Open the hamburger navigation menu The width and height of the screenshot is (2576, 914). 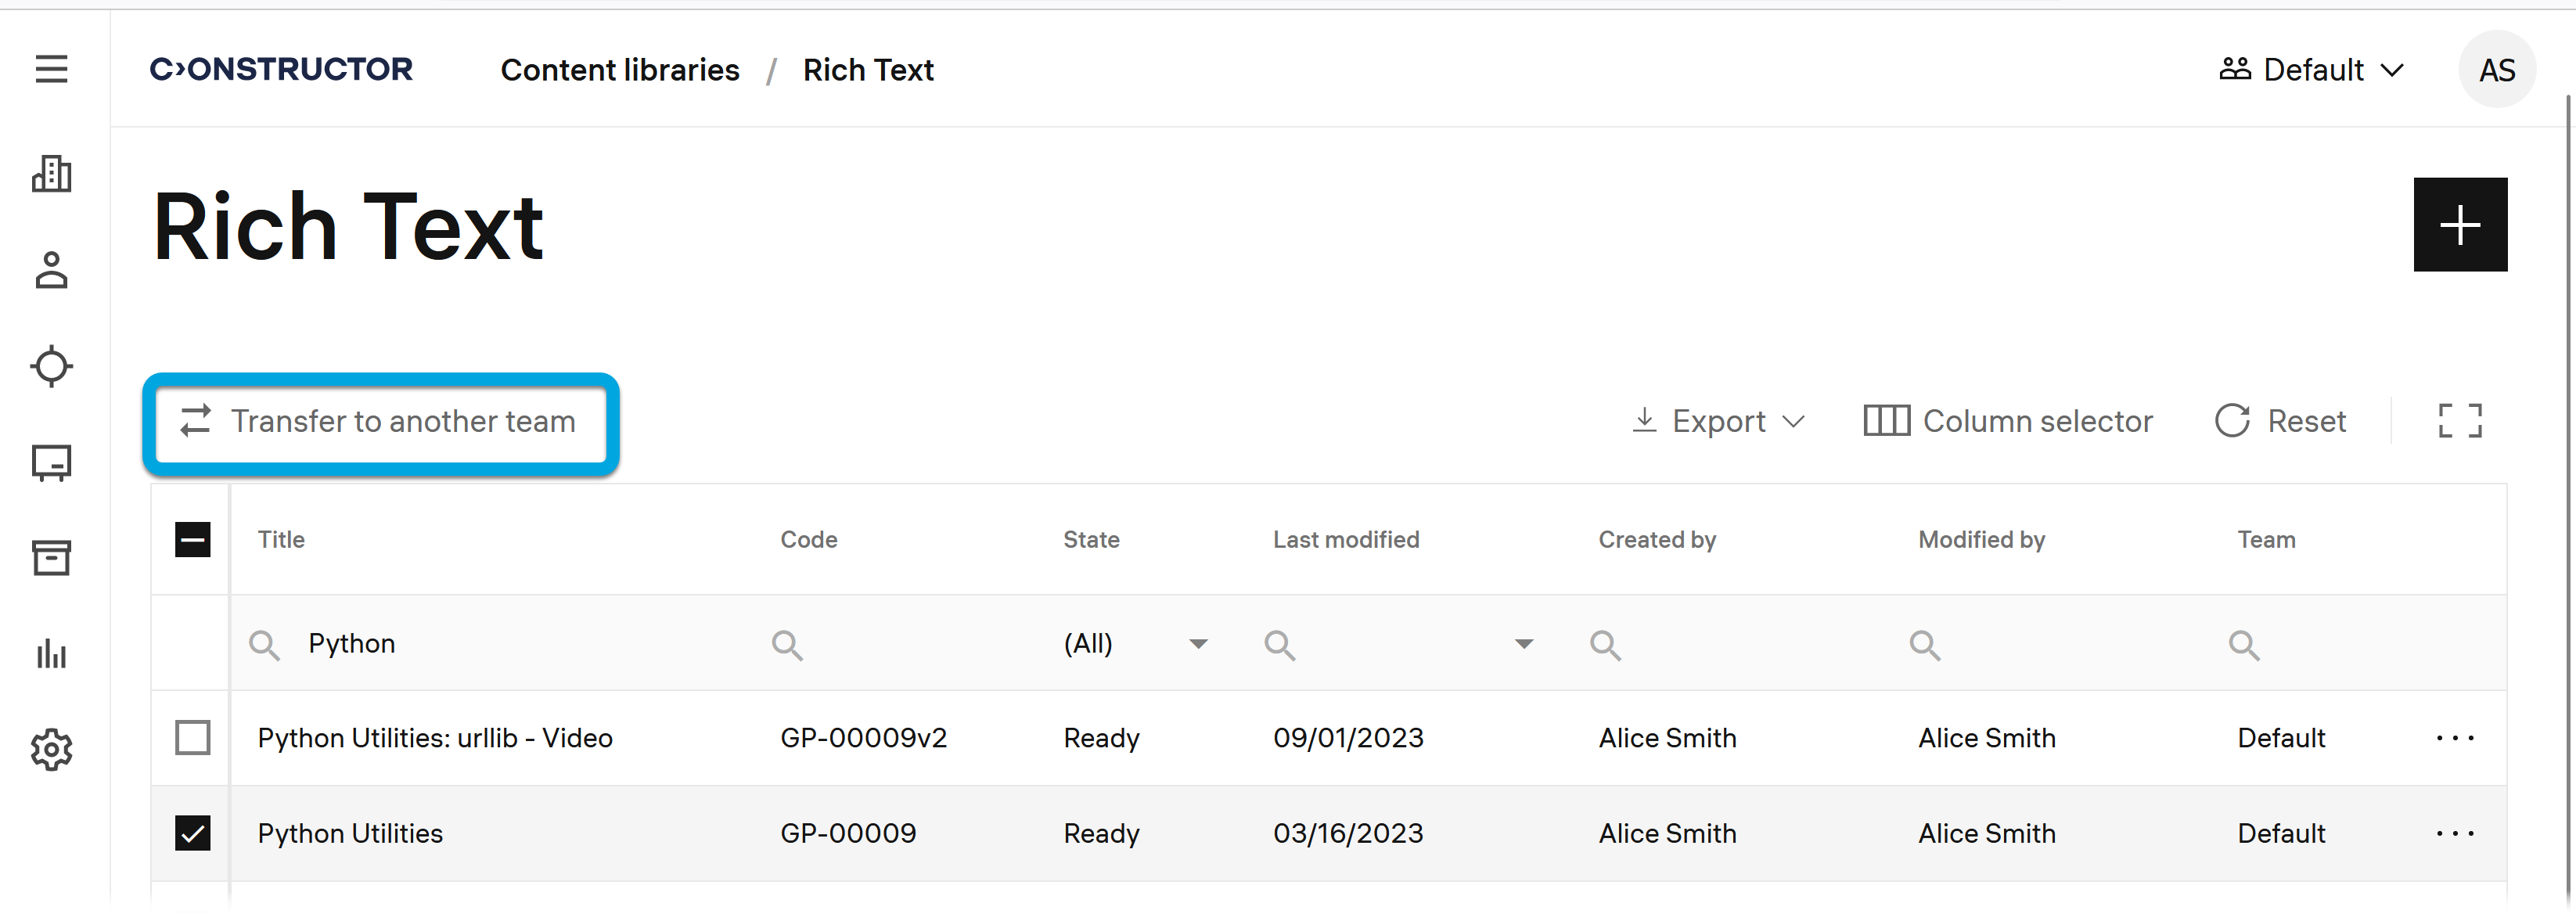coord(51,69)
